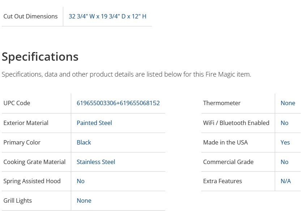Click the 'UPC Code' row label

tap(17, 103)
